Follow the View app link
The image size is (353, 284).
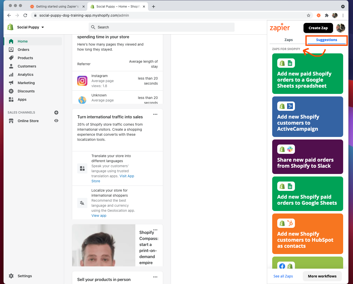[99, 216]
